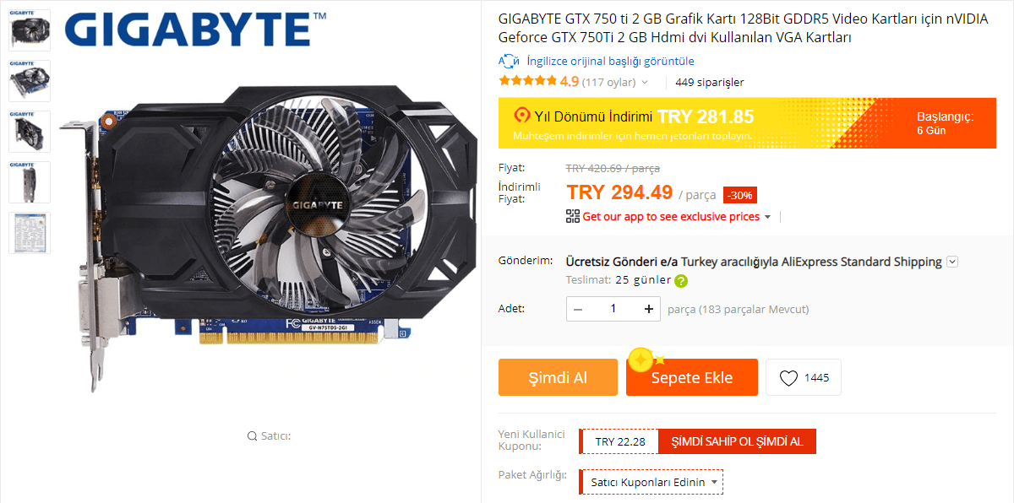Viewport: 1014px width, 503px height.
Task: Click the five-star rating icons
Action: point(527,82)
